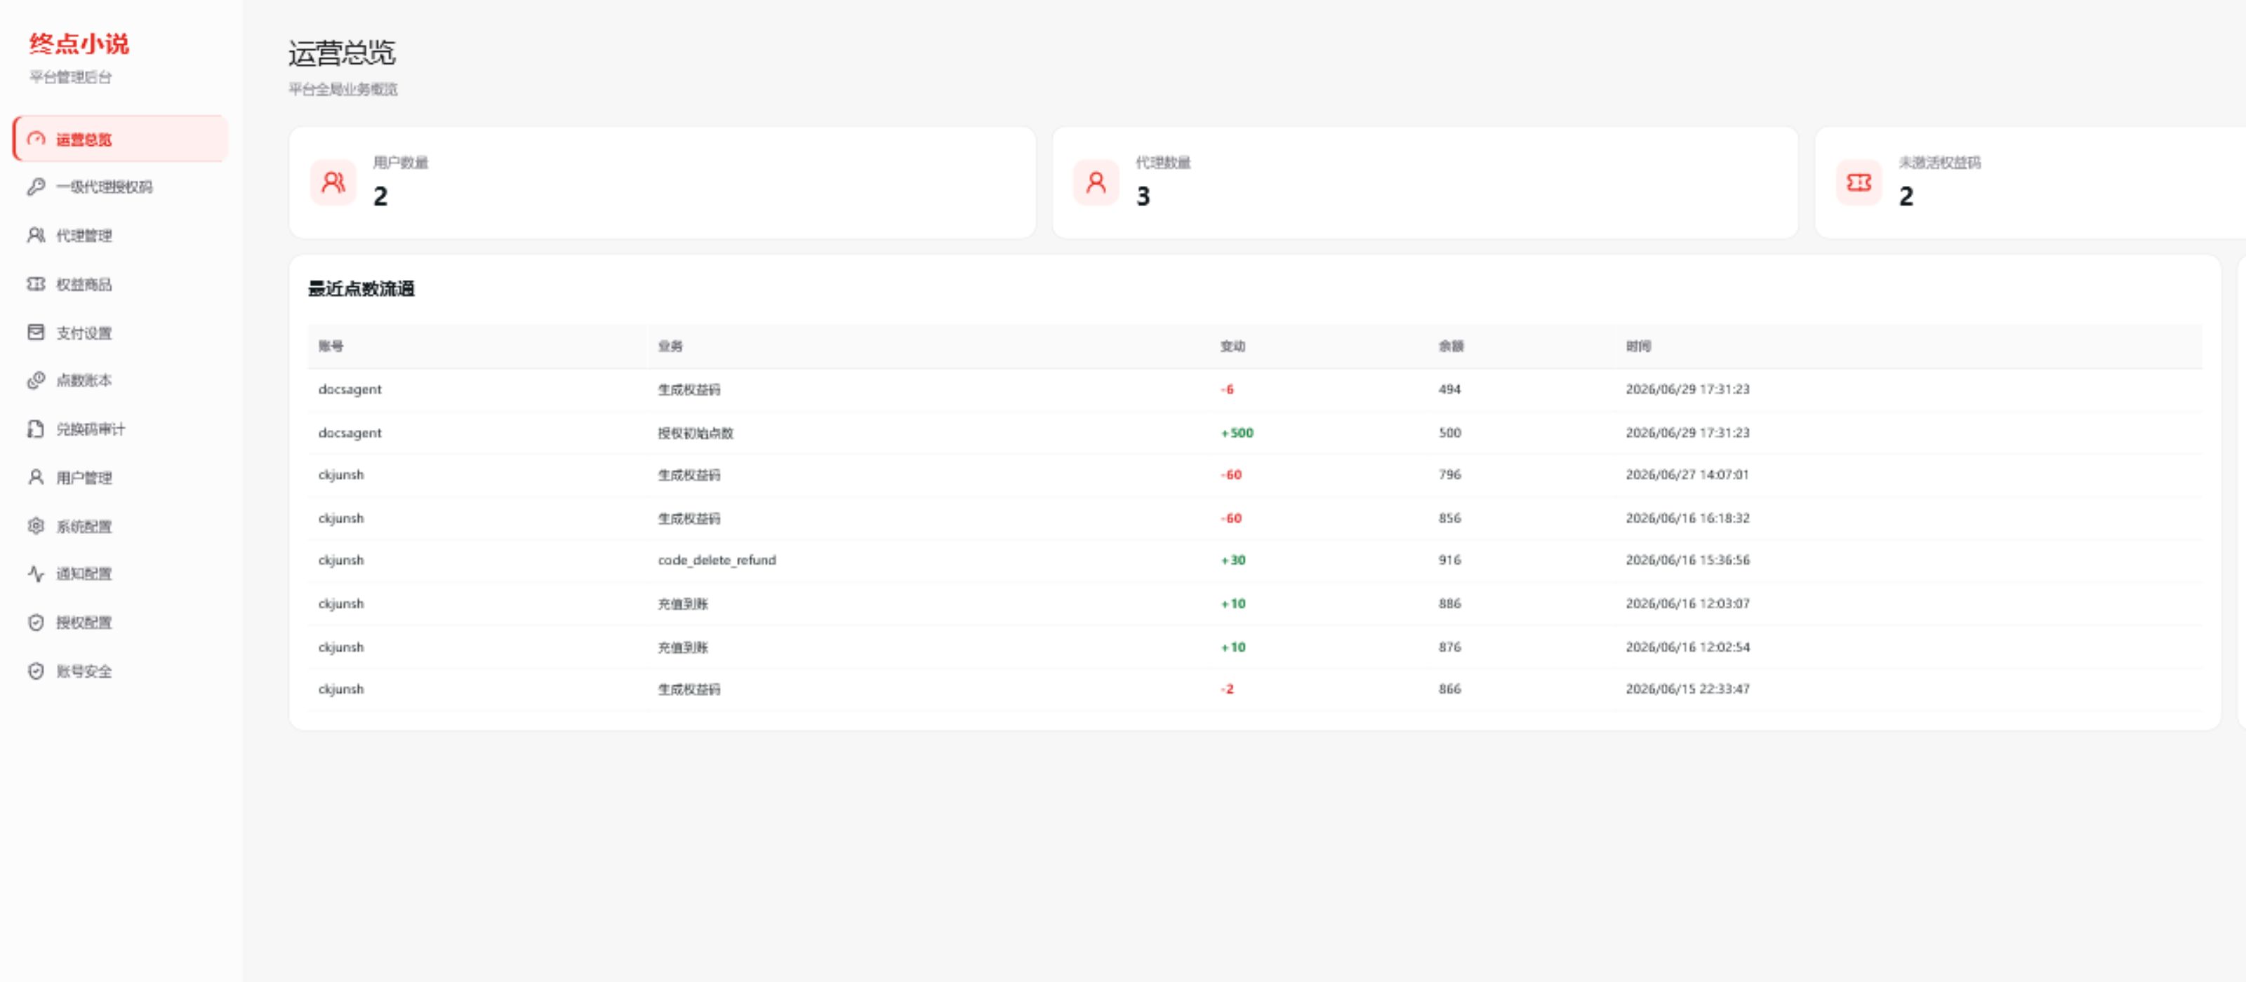This screenshot has width=2246, height=982.
Task: Select the docsagent +500 ledger row
Action: click(1255, 432)
